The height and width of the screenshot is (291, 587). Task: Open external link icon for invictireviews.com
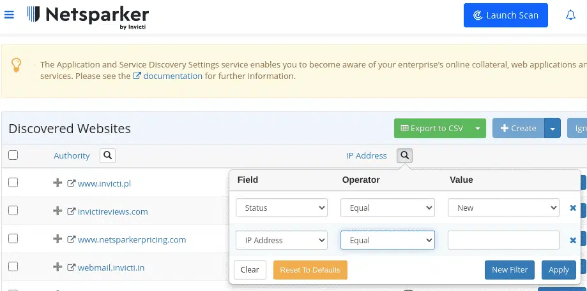click(x=71, y=211)
